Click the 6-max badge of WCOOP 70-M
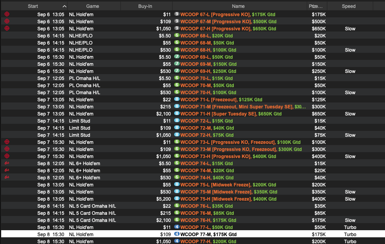The height and width of the screenshot is (244, 385). (x=177, y=85)
